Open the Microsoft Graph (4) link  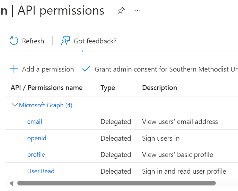pos(45,105)
